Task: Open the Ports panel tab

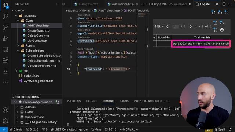Action: [124, 101]
